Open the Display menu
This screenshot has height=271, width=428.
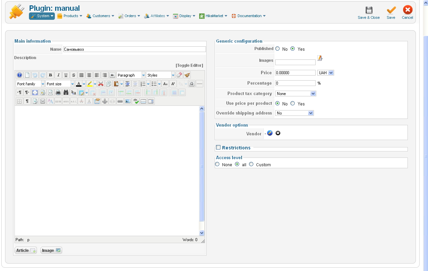[184, 16]
